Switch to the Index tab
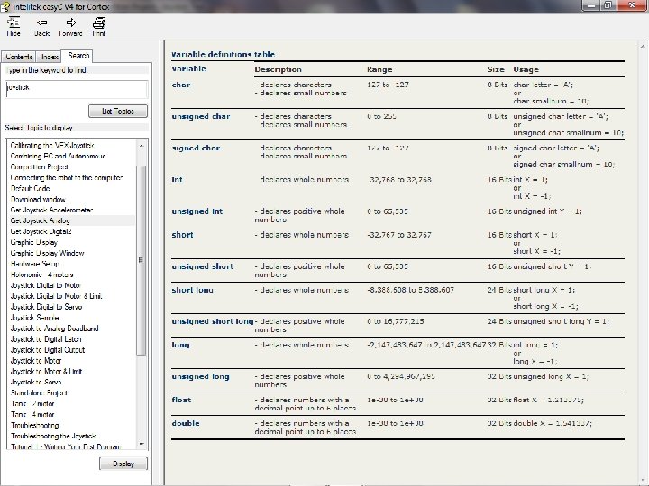 pos(50,57)
